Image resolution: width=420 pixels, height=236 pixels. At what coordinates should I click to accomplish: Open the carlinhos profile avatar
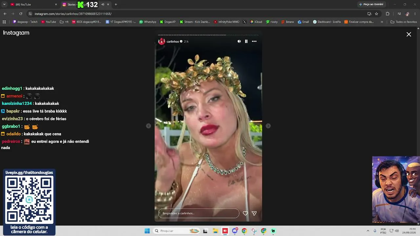(161, 41)
